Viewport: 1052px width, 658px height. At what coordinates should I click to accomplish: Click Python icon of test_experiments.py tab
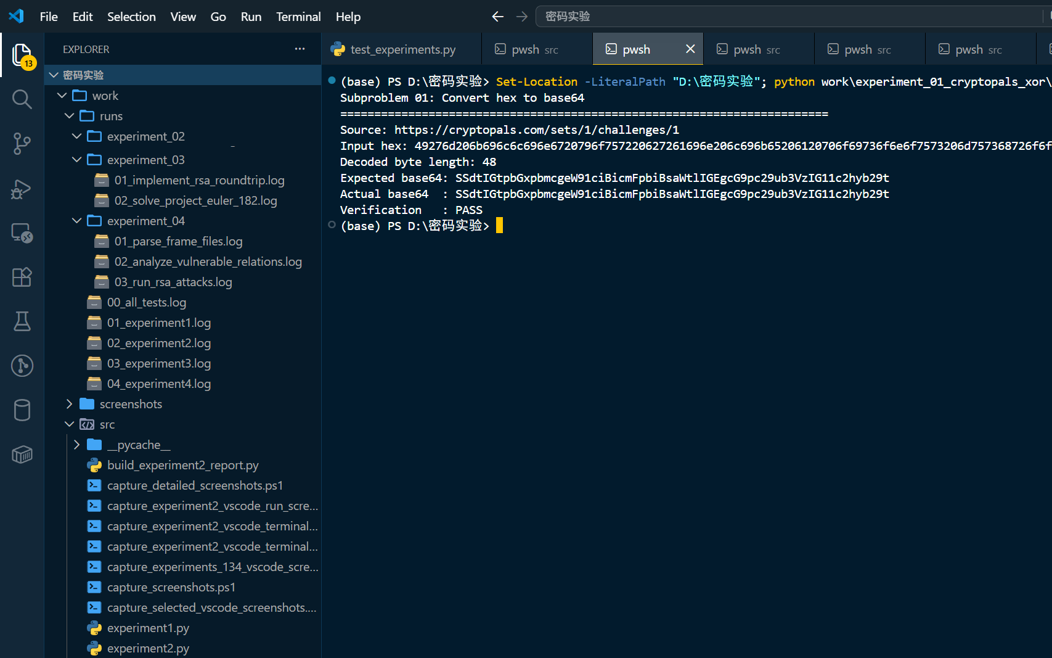pyautogui.click(x=338, y=49)
